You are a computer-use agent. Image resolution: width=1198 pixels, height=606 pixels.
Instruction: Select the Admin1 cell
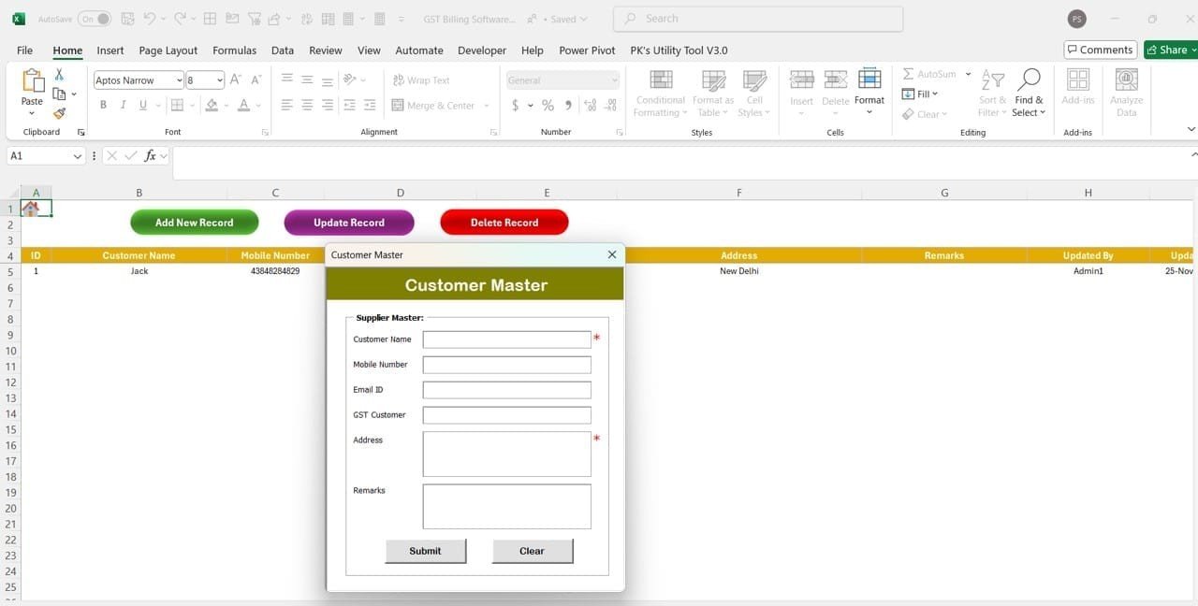1088,271
